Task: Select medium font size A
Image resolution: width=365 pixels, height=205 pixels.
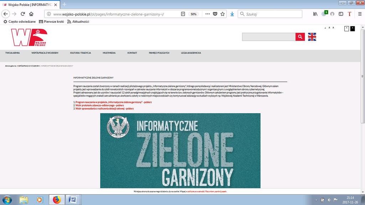Action: (x=329, y=28)
